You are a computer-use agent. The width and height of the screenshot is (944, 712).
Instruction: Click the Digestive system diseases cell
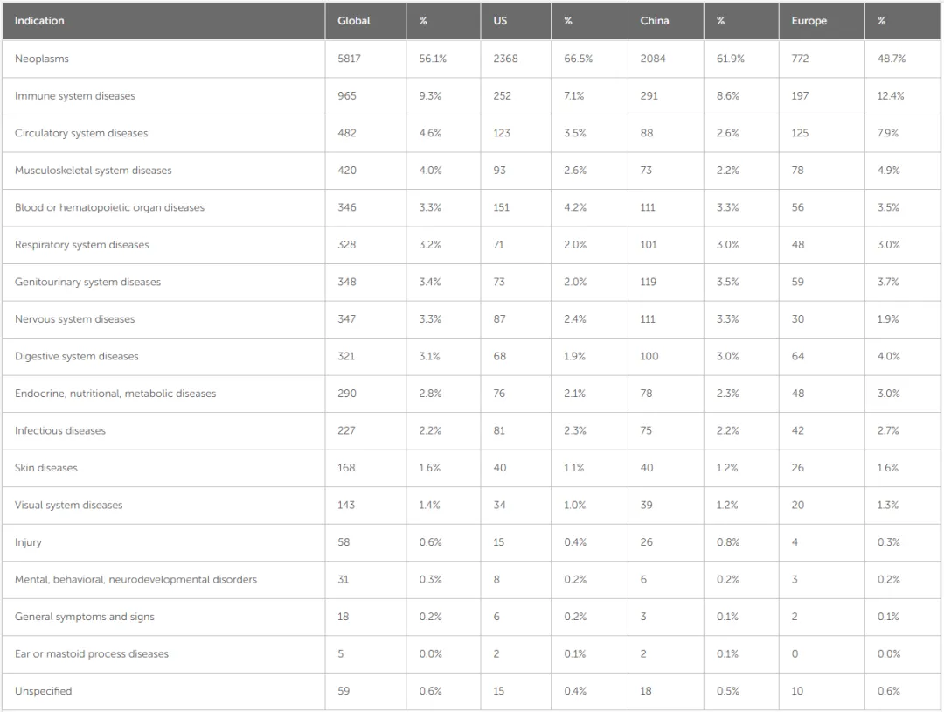click(x=76, y=356)
